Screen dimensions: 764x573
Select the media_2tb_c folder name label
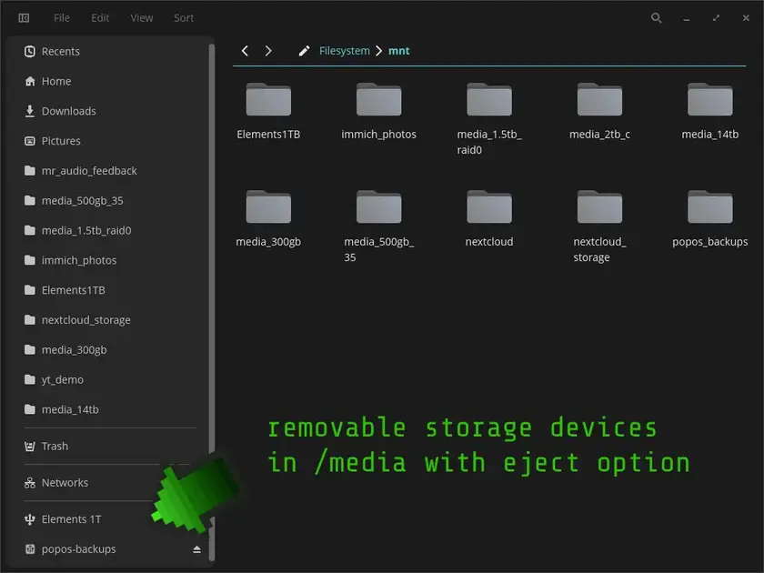pos(599,134)
